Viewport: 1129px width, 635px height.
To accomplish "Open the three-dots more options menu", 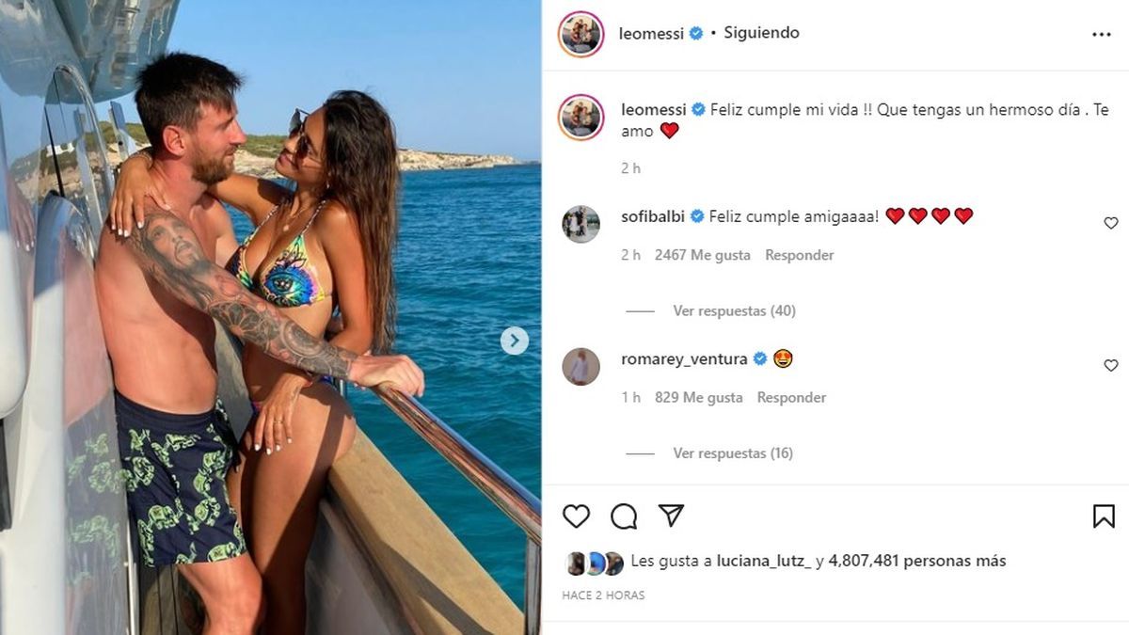I will [1102, 34].
